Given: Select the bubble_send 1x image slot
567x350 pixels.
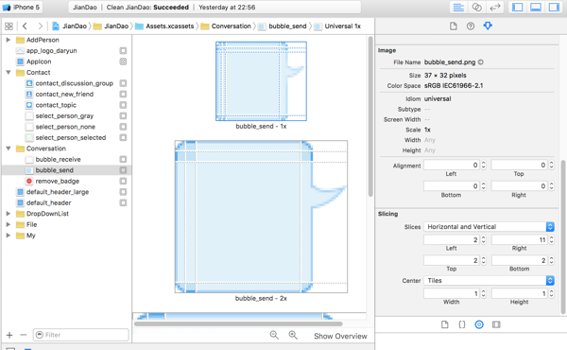Looking at the screenshot, I should pyautogui.click(x=261, y=81).
